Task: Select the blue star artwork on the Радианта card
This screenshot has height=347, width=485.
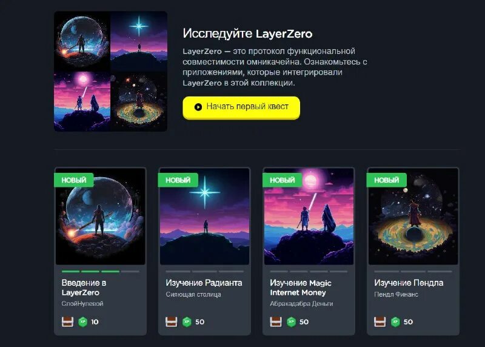Action: point(204,217)
